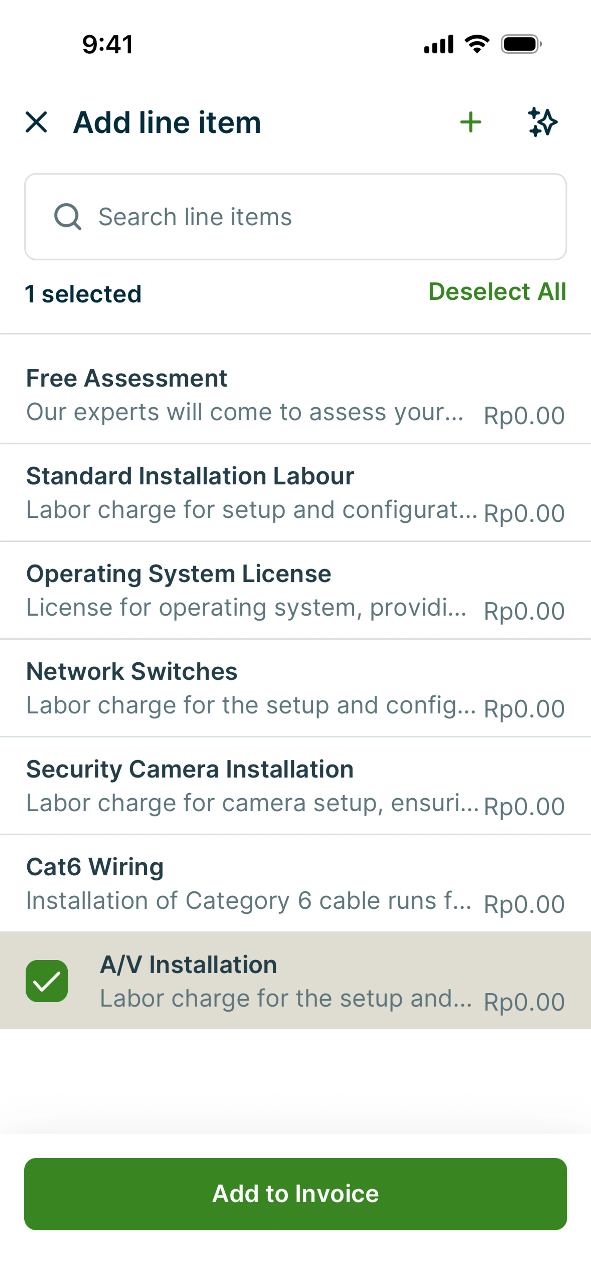Uncheck the A/V Installation checkbox
Image resolution: width=591 pixels, height=1281 pixels.
tap(47, 981)
